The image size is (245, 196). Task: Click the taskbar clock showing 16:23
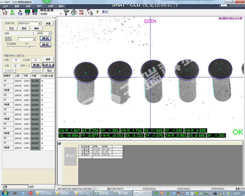coord(237,193)
